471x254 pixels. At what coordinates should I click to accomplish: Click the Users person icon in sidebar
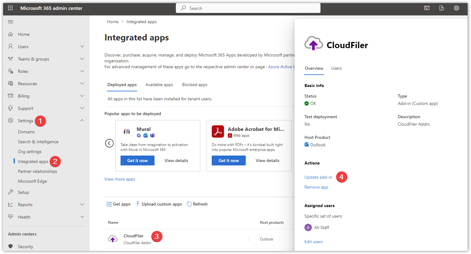coord(11,46)
